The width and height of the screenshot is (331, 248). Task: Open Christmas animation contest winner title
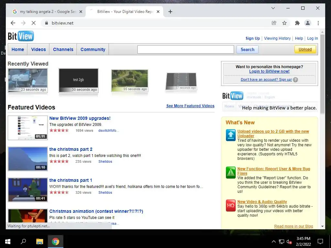96,211
